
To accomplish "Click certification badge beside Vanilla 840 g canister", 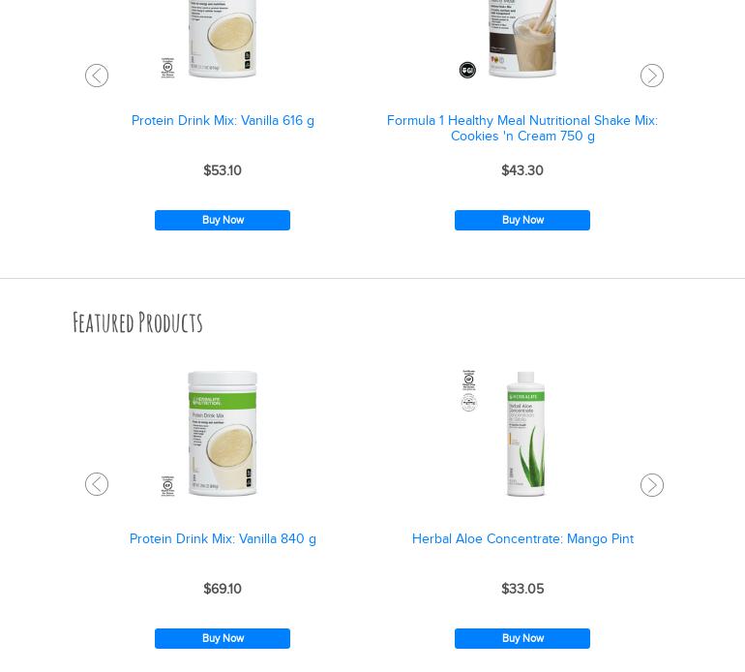I will coord(167,485).
